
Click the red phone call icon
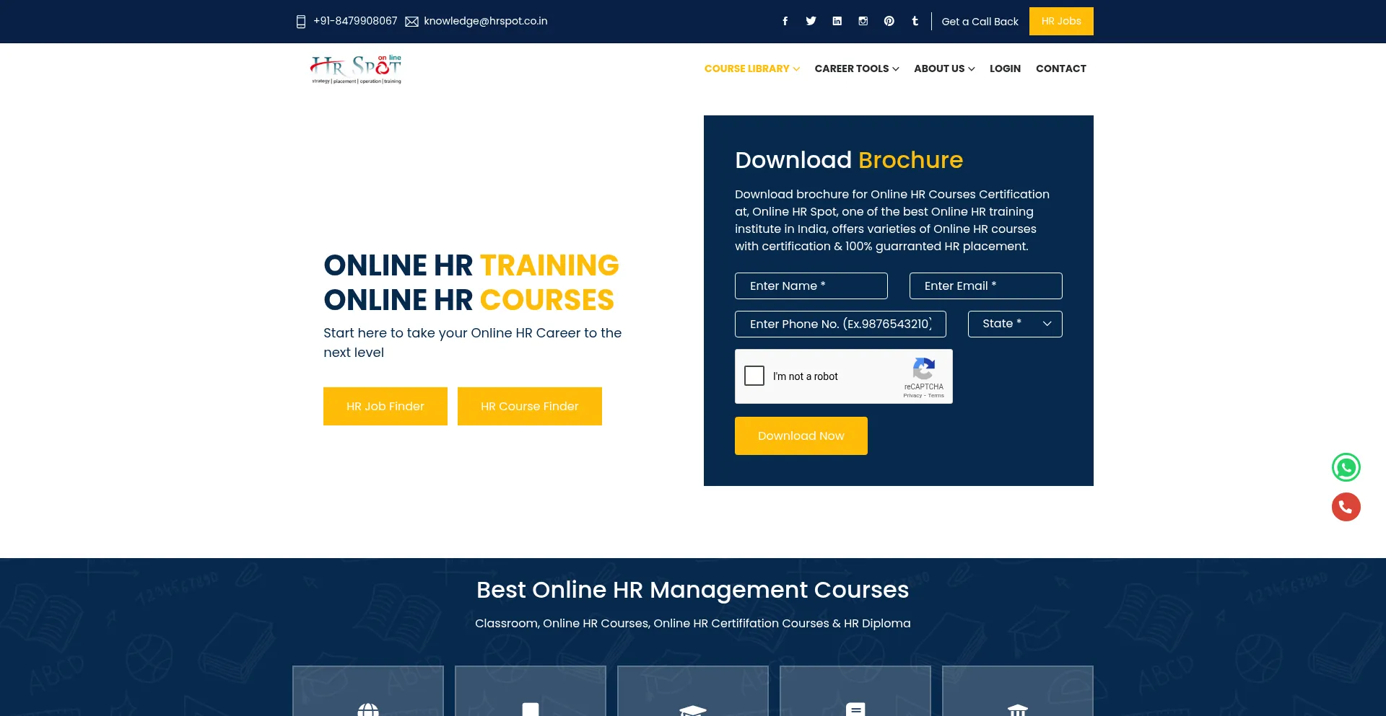point(1346,507)
